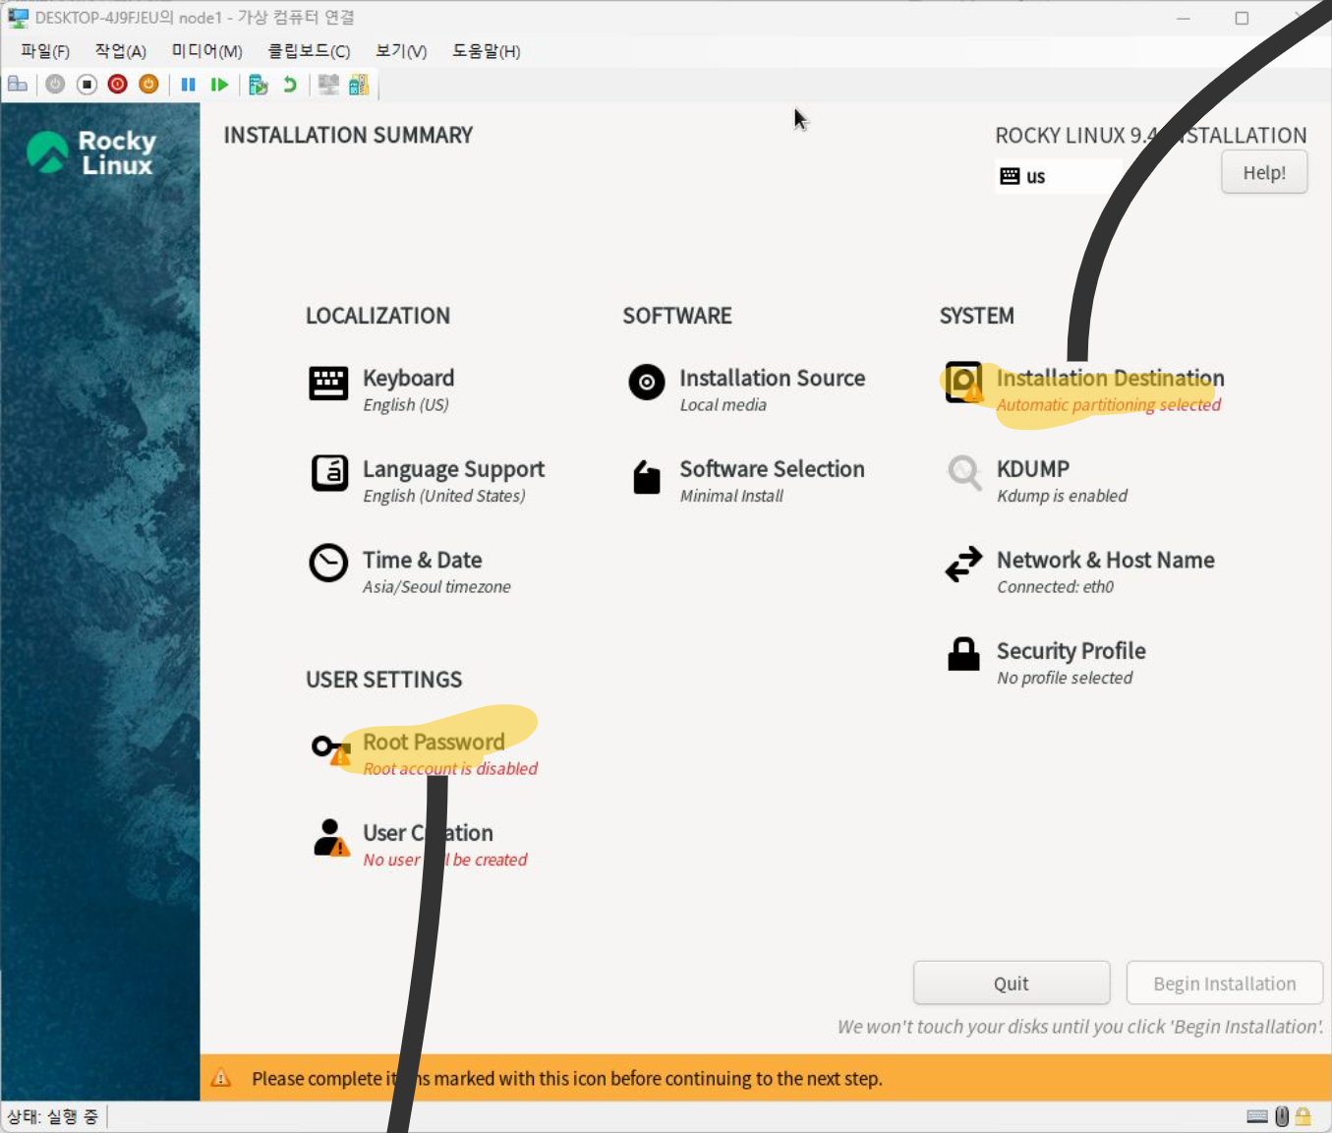Image resolution: width=1332 pixels, height=1133 pixels.
Task: Click 'Connected: eth0' text
Action: (x=1056, y=587)
